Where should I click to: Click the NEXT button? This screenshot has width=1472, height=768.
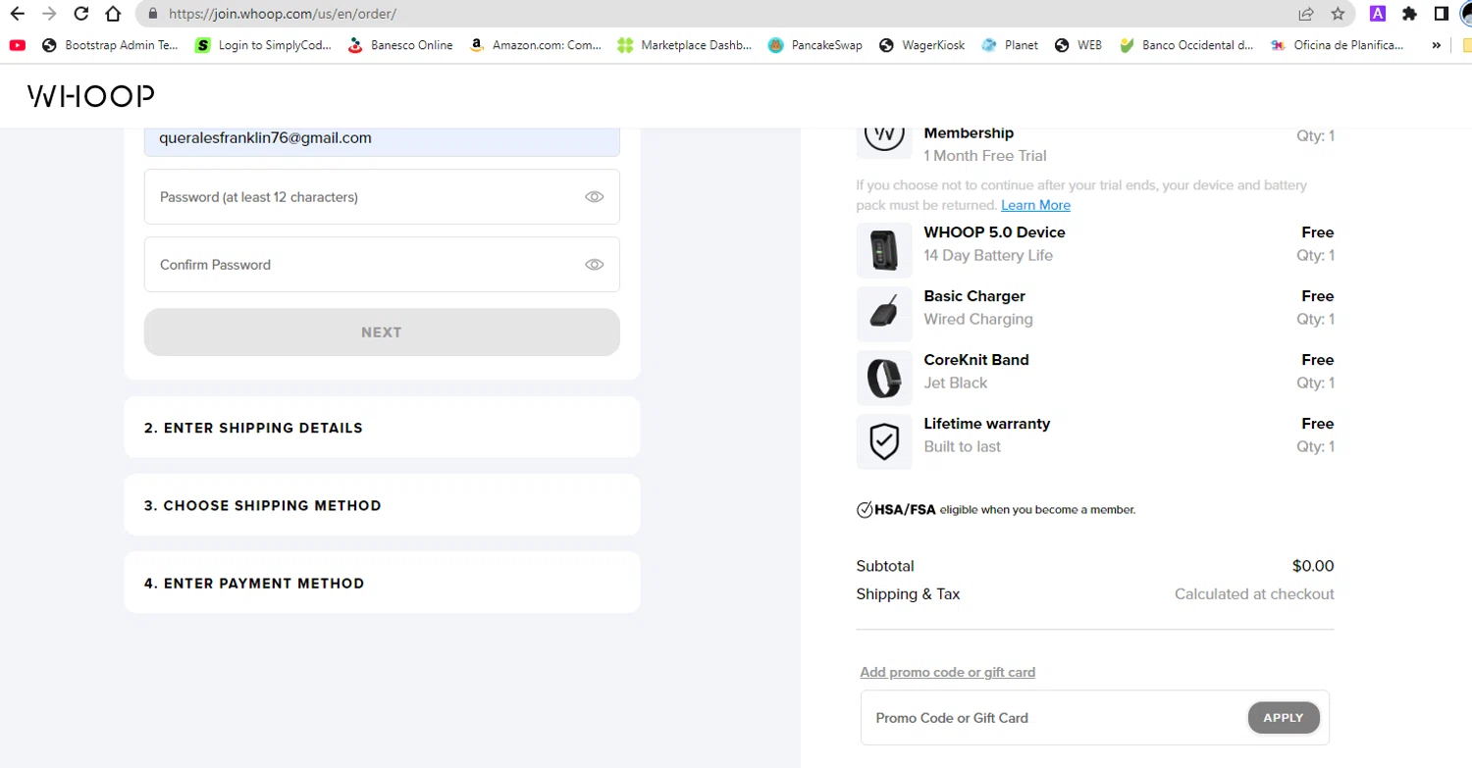[382, 333]
